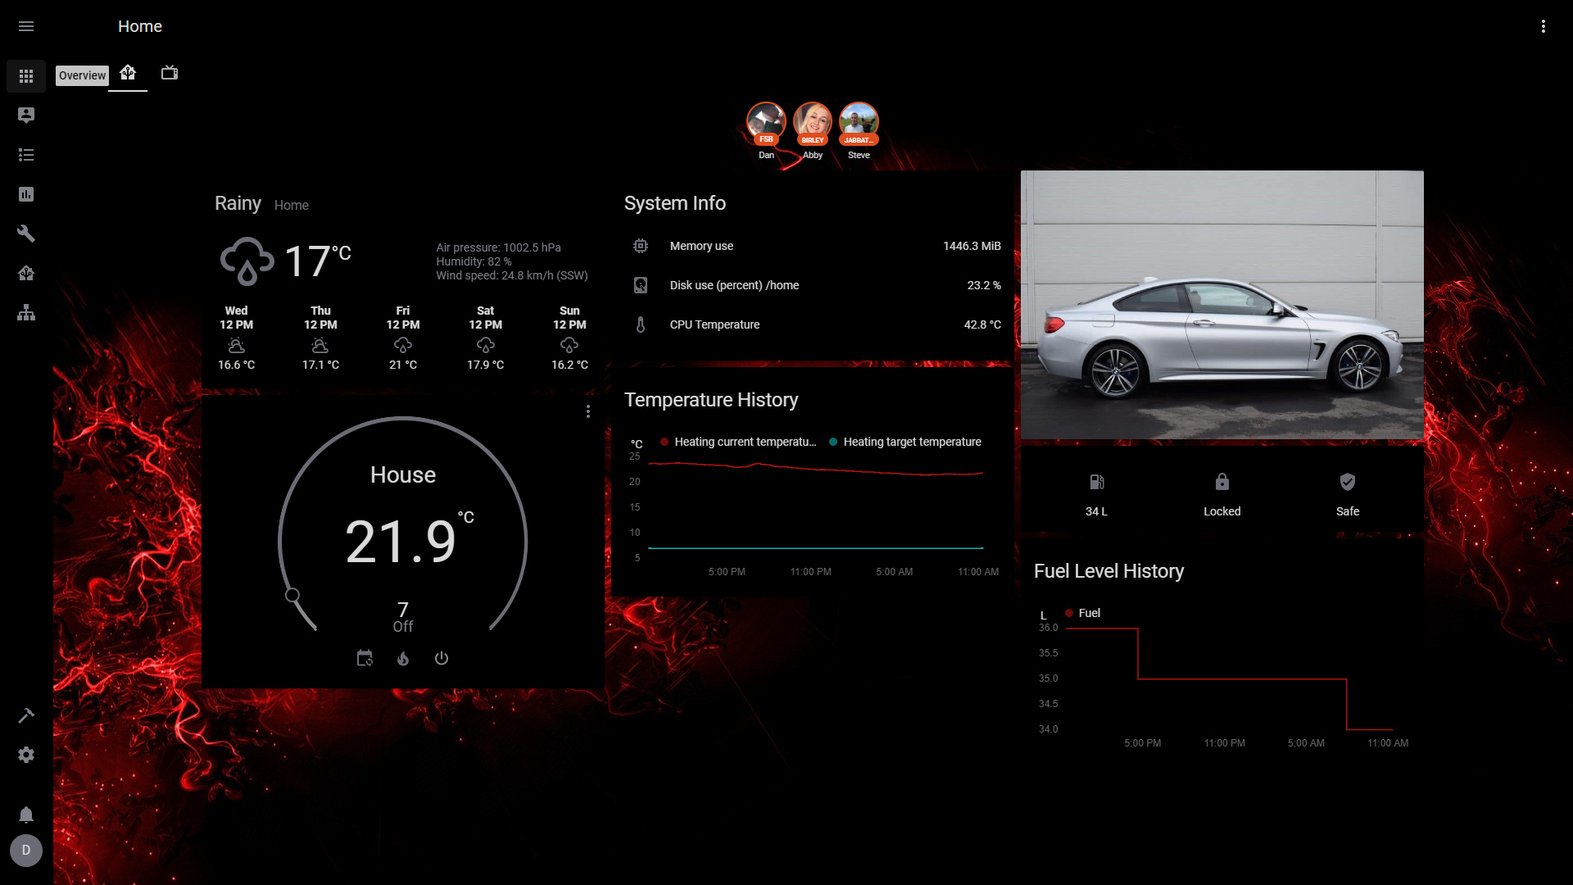Set thermostat to heat mode (flame)
The height and width of the screenshot is (885, 1573).
[403, 658]
